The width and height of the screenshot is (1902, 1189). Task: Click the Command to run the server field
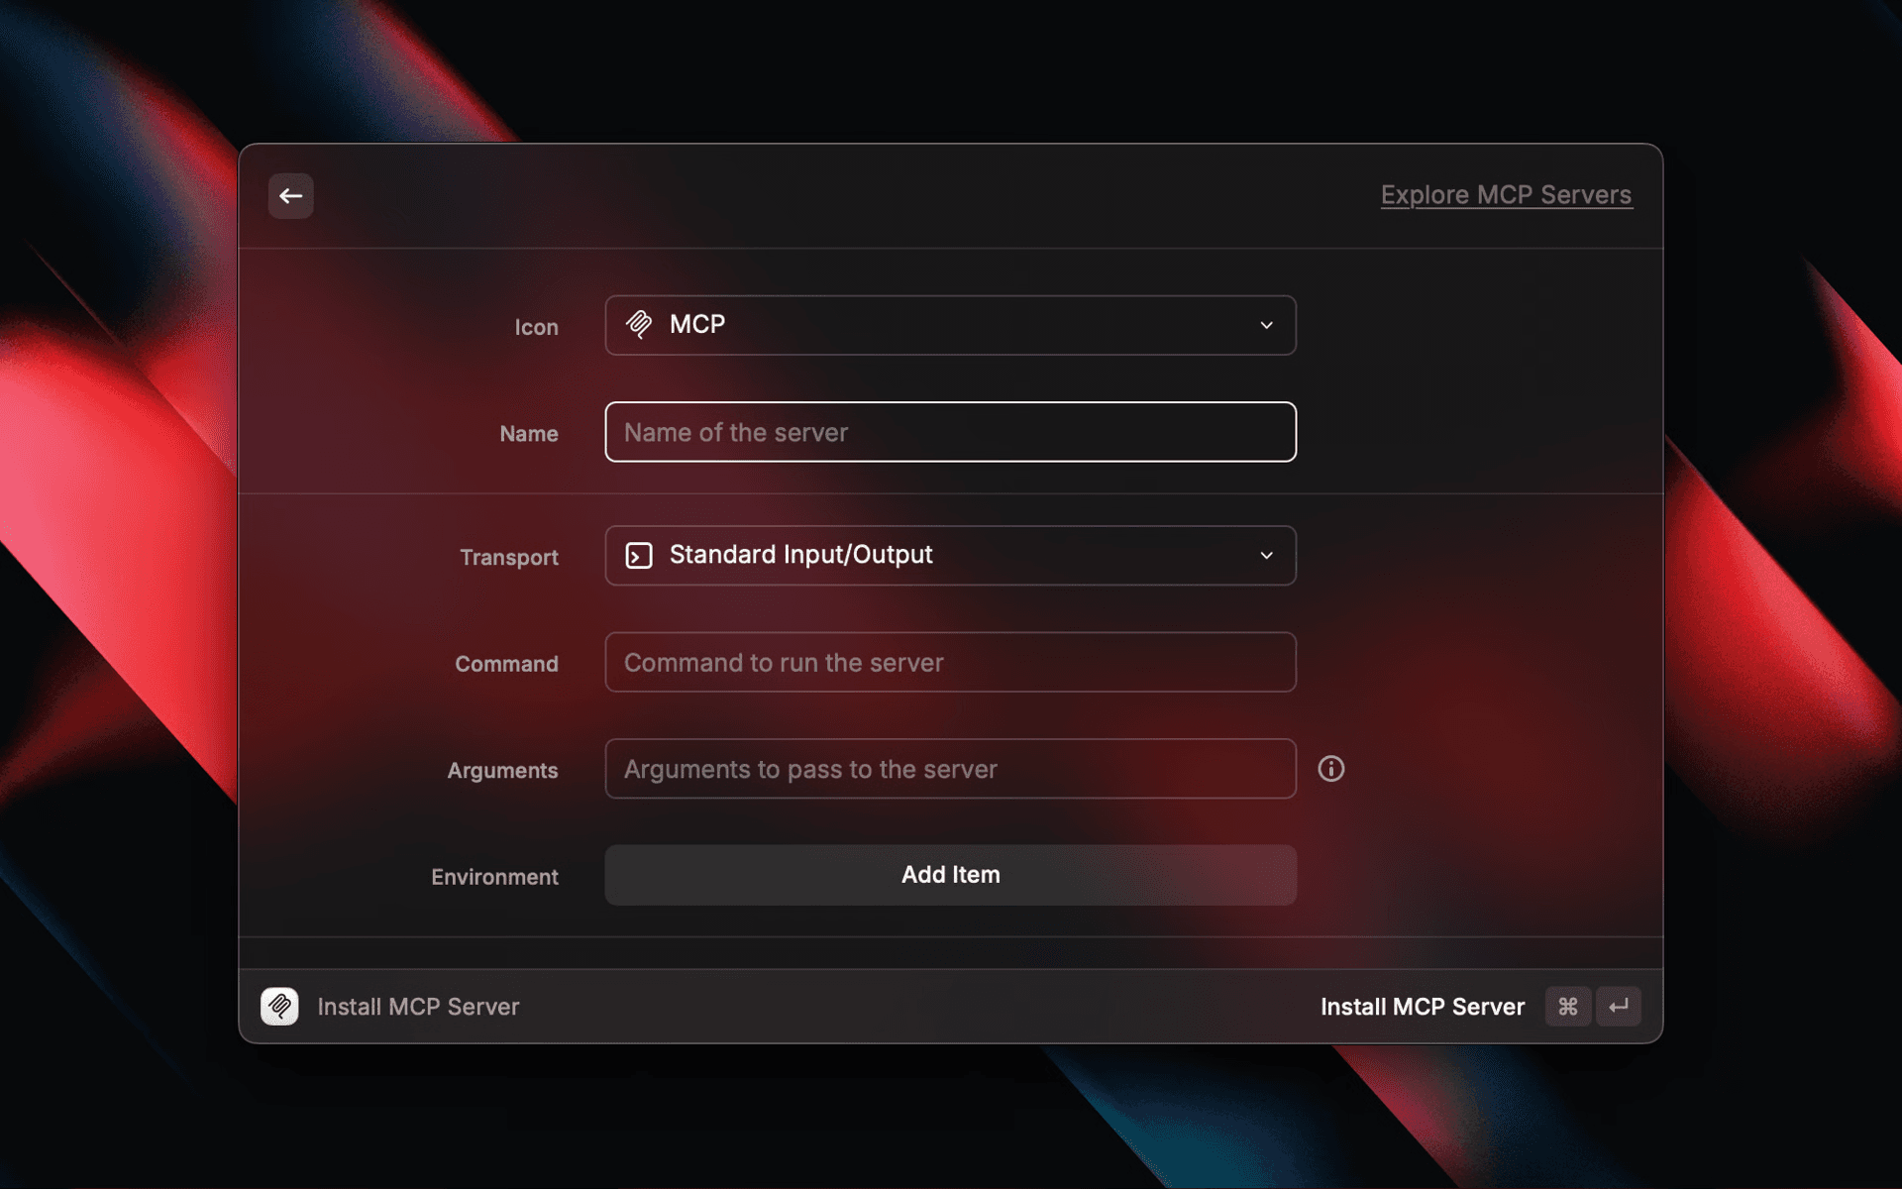click(x=950, y=662)
